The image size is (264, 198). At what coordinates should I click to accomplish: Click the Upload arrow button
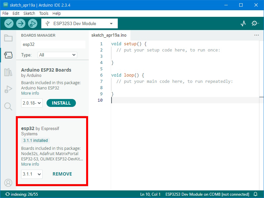(21, 23)
